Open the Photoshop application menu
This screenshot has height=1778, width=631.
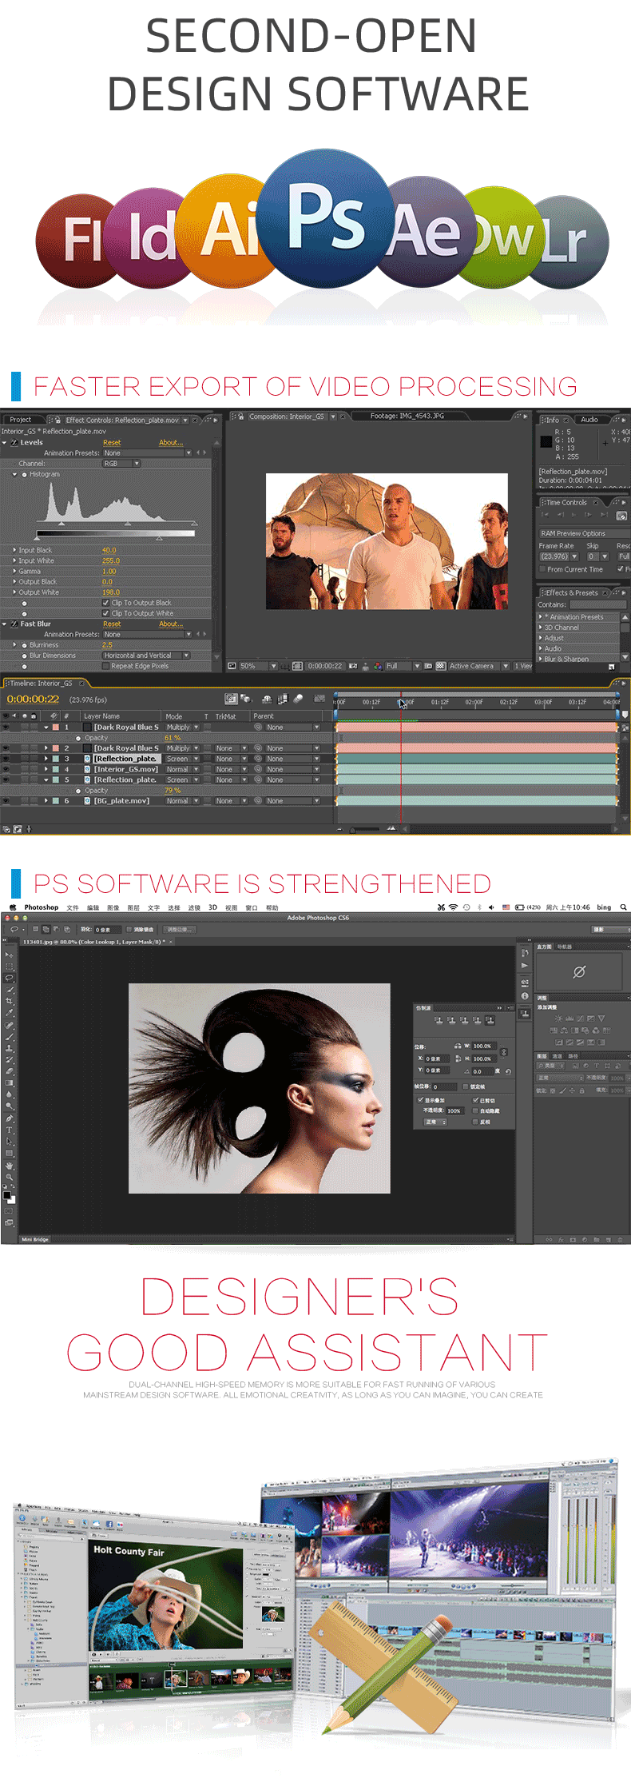42,907
